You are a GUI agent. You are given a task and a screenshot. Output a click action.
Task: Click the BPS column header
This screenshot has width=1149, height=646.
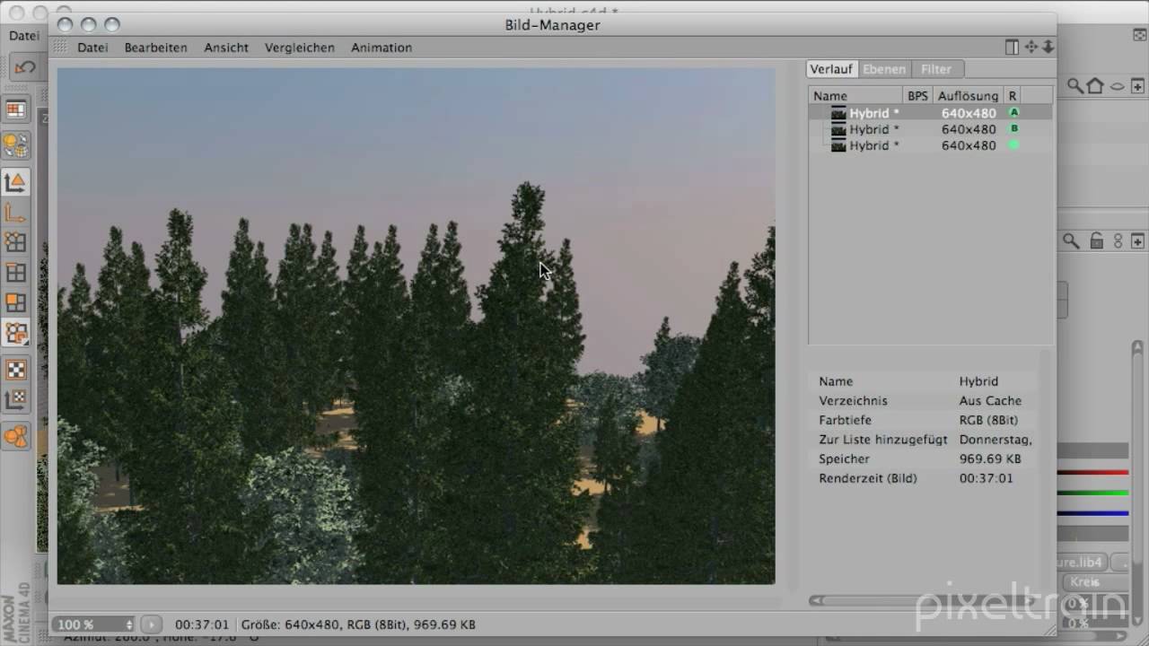[x=917, y=95]
